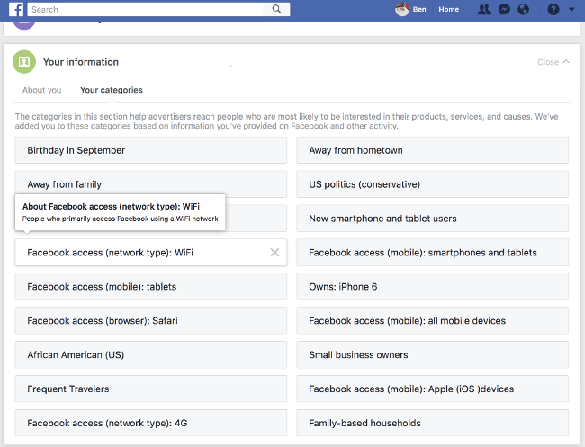Open the friend requests icon
This screenshot has width=585, height=447.
(x=485, y=10)
